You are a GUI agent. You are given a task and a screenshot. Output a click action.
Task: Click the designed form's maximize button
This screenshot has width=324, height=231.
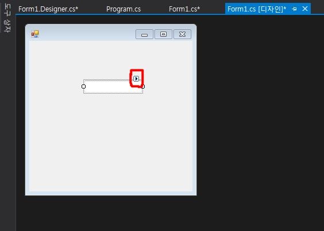(164, 34)
